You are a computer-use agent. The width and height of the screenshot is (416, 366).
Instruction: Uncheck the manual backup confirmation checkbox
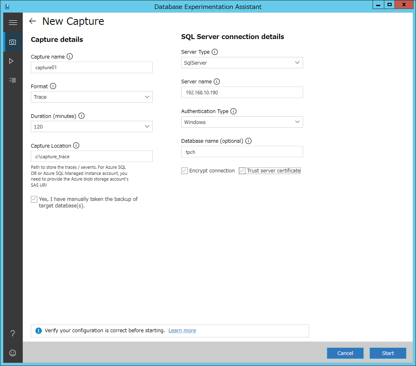[34, 199]
